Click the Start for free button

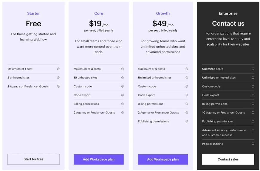pyautogui.click(x=33, y=159)
